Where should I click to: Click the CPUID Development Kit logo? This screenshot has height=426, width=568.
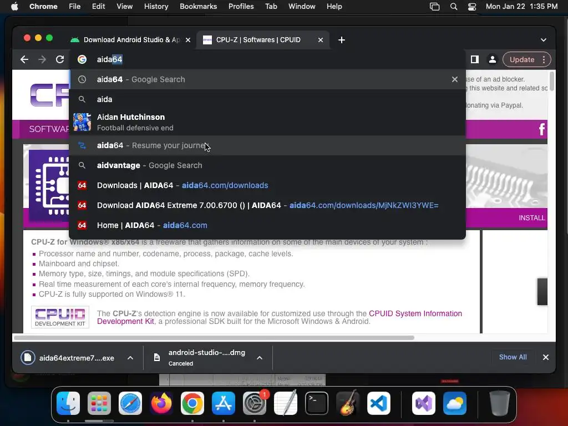[60, 317]
